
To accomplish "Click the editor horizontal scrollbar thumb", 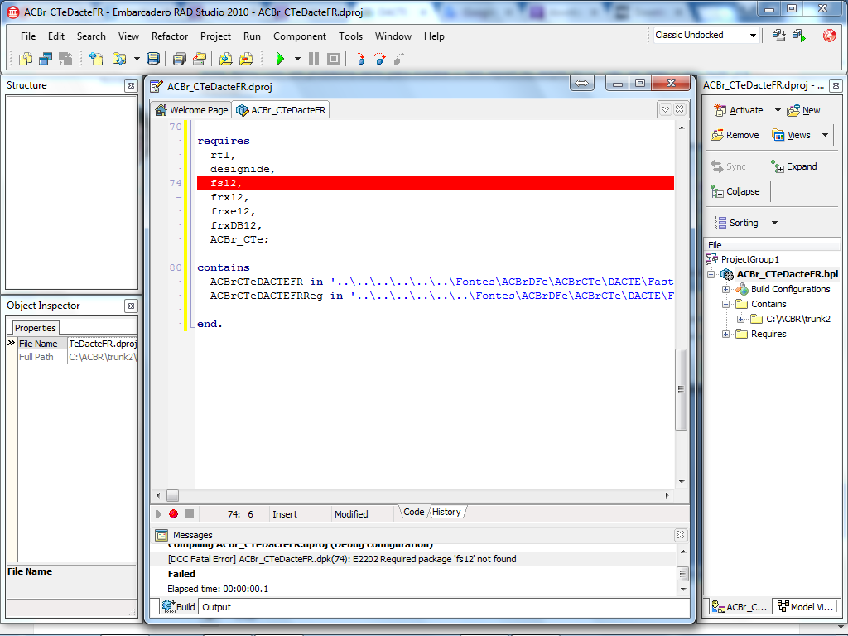I will click(x=172, y=495).
